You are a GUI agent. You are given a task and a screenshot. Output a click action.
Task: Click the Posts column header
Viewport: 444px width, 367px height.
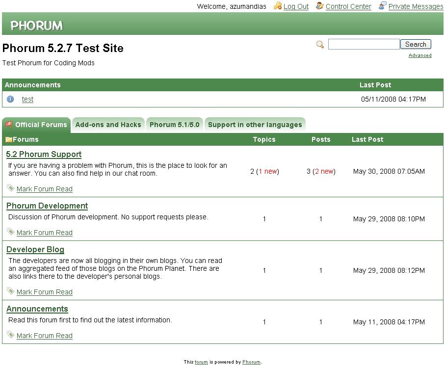[x=321, y=139]
